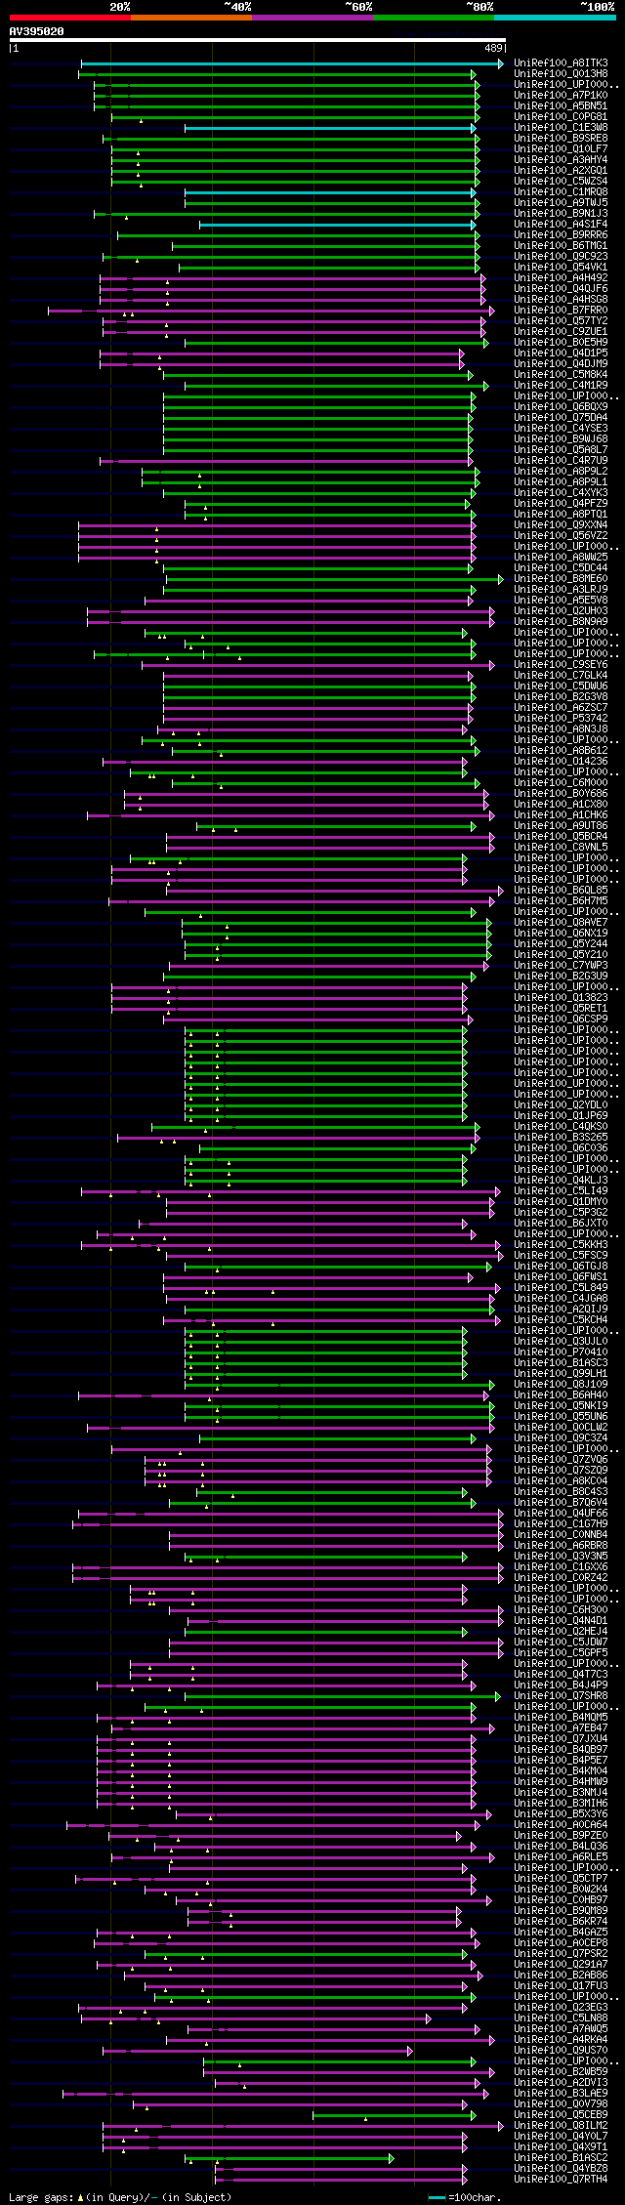
Task: Select the UniRef100_B7FRR0 label
Action: pos(561,311)
